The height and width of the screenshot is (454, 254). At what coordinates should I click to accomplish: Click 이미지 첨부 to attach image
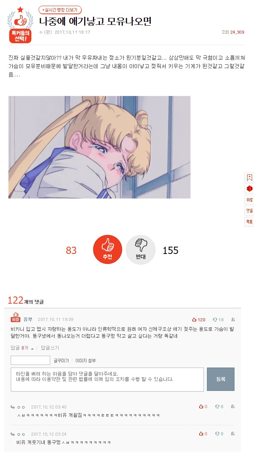click(x=85, y=360)
